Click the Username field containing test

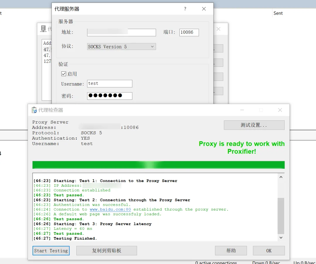point(110,84)
